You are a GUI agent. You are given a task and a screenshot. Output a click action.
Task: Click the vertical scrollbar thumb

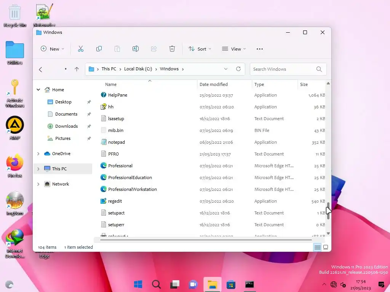(328, 211)
